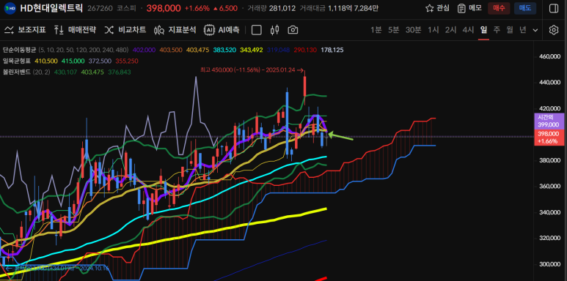
Task: Switch to 30분 timeframe
Action: (413, 30)
